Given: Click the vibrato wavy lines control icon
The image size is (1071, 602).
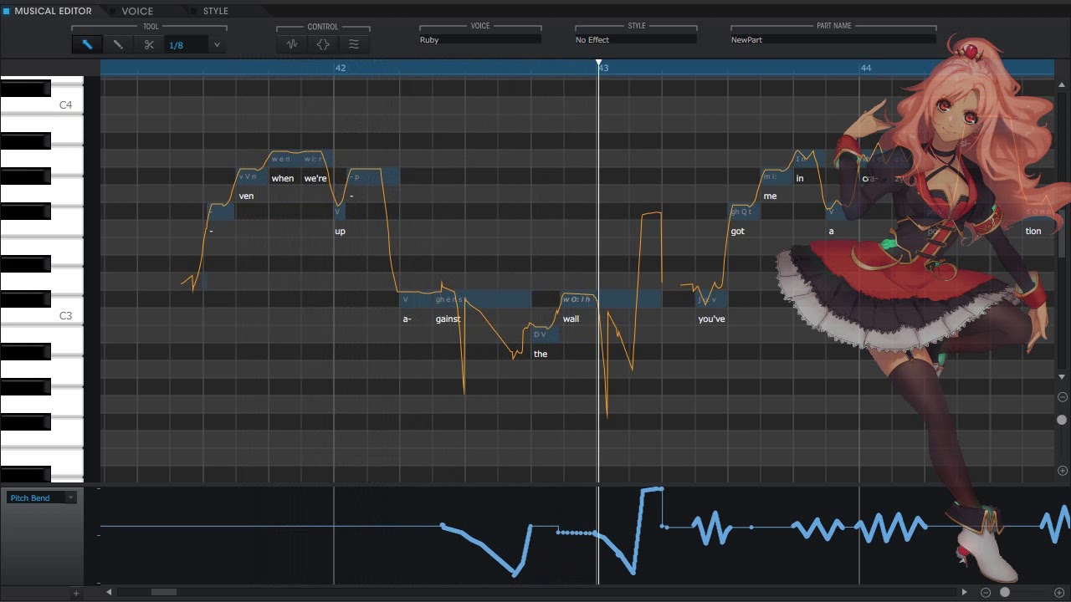Looking at the screenshot, I should pyautogui.click(x=354, y=44).
